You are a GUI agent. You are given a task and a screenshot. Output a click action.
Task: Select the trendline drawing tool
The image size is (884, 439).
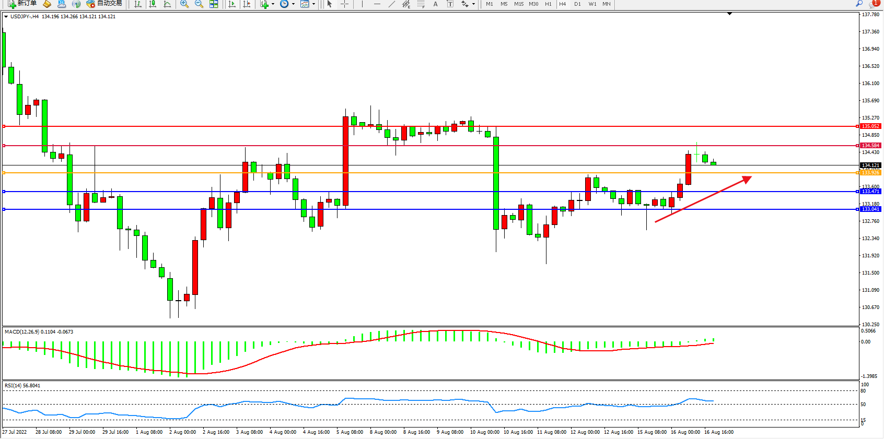tap(391, 4)
